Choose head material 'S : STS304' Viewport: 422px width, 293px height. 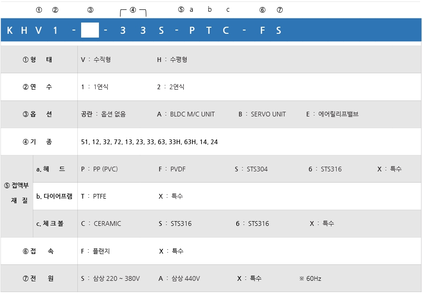click(251, 169)
